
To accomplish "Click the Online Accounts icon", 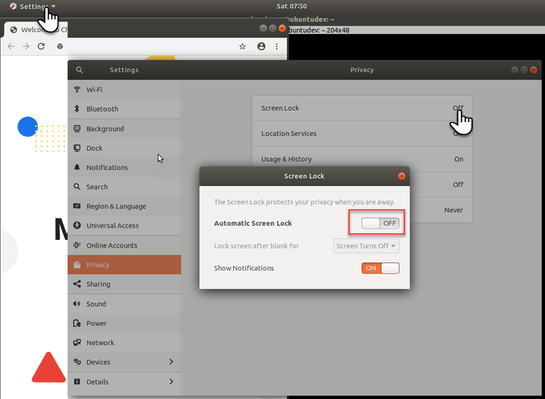I will [x=77, y=245].
